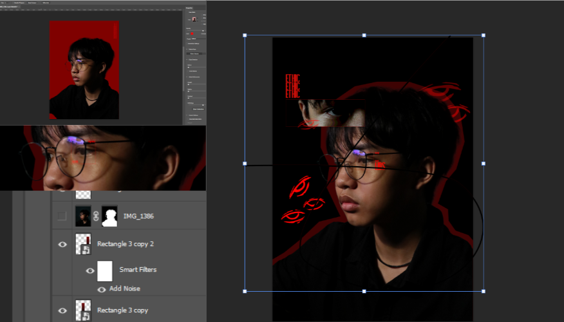Select the layer named Rectangle 3 copy
Image resolution: width=564 pixels, height=322 pixels.
[122, 310]
